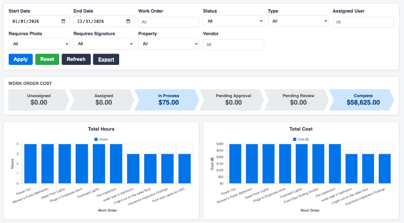
Task: Toggle the Cost ($) legend box
Action: [295, 139]
